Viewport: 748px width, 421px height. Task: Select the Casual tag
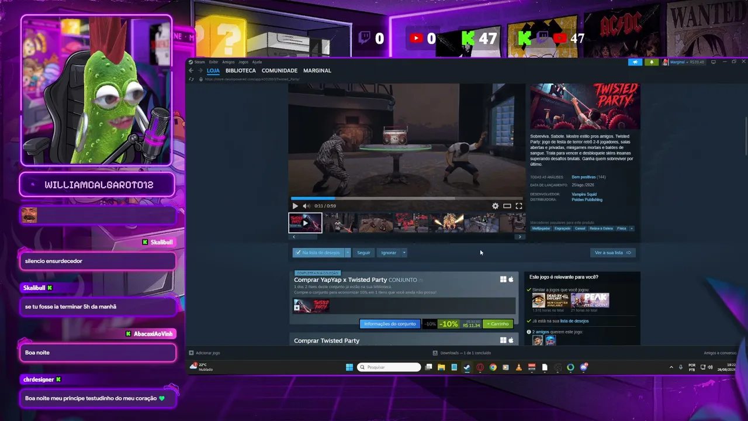(580, 229)
